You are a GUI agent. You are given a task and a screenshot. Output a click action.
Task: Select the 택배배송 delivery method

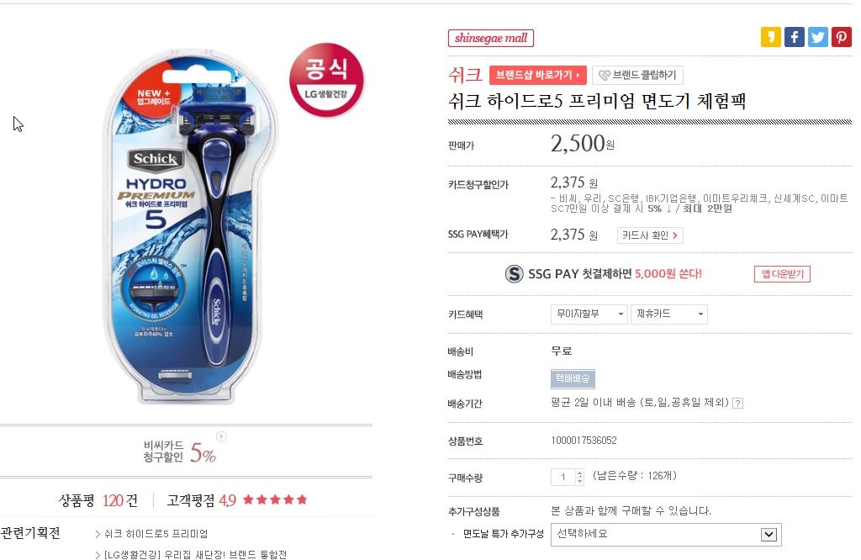pos(573,378)
